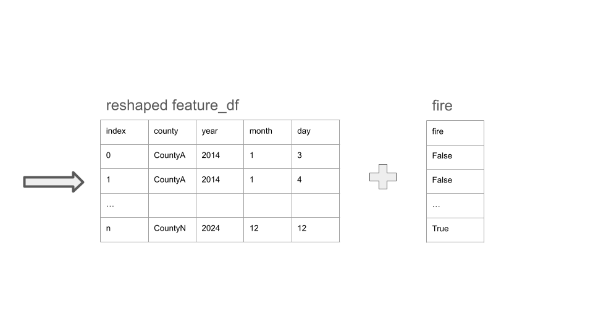Select the cell containing 2024

(220, 229)
